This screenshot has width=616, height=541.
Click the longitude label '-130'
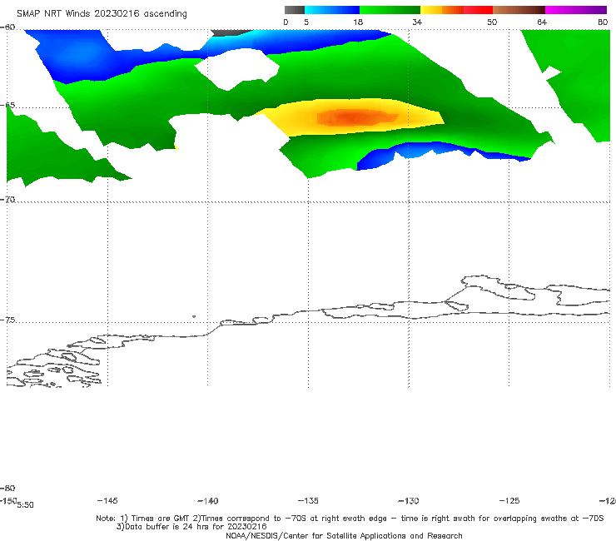(409, 500)
